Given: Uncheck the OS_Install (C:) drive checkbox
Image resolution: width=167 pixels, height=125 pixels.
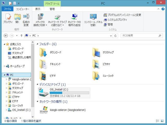Looking at the screenshot, I should point(40,89).
